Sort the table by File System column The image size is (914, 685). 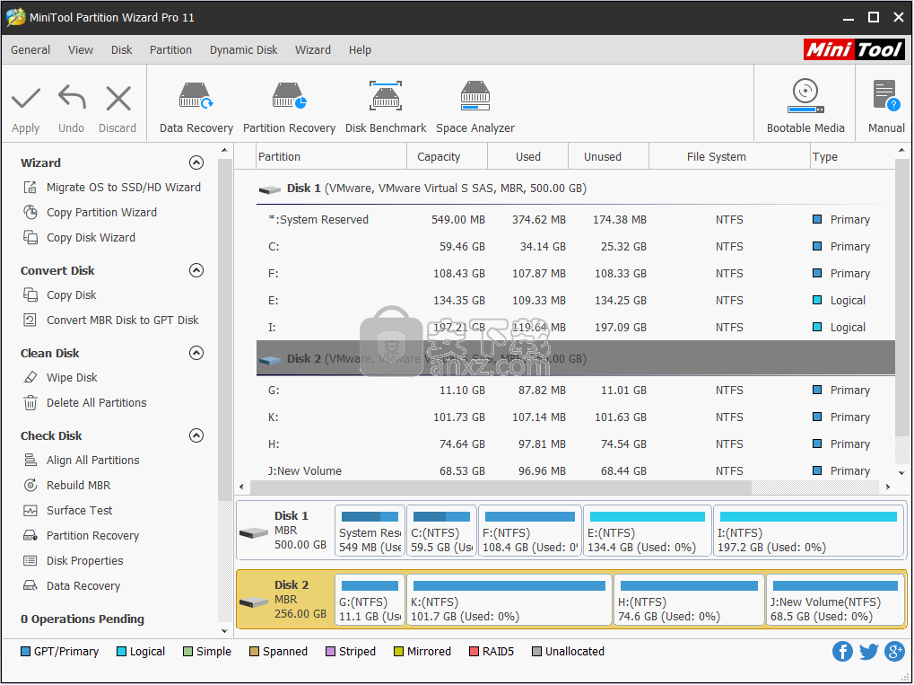(x=729, y=157)
